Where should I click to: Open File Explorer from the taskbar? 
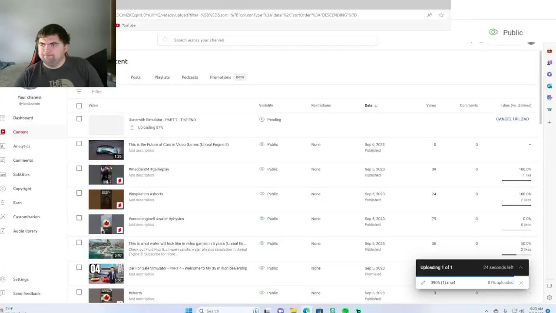294,310
